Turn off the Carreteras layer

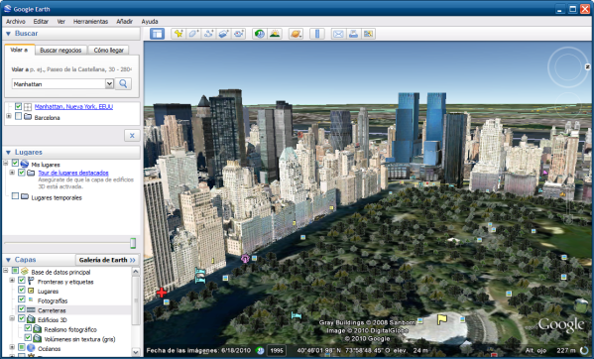click(x=22, y=309)
